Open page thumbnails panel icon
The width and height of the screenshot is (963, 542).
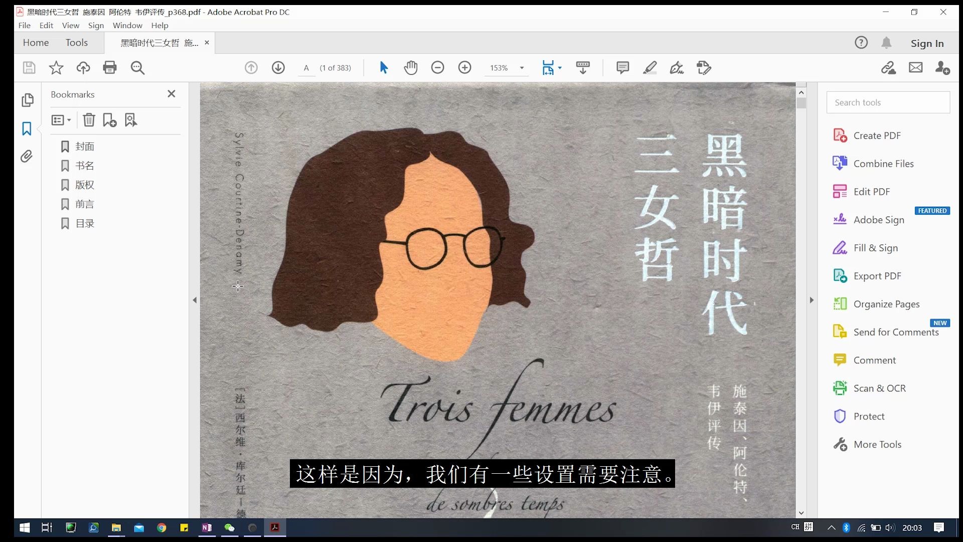click(x=28, y=100)
